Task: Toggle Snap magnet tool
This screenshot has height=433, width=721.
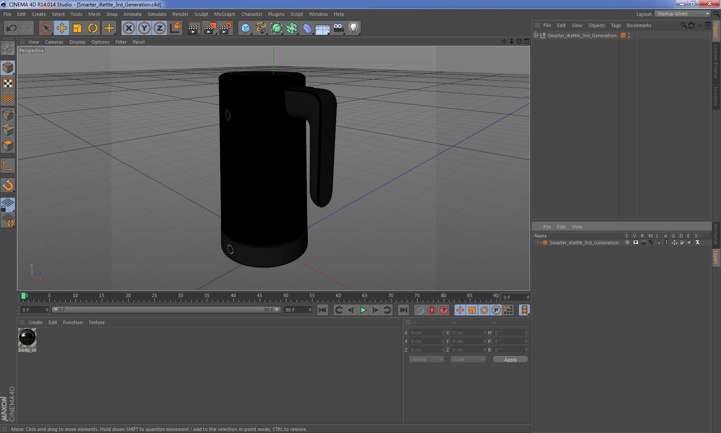Action: [x=8, y=186]
